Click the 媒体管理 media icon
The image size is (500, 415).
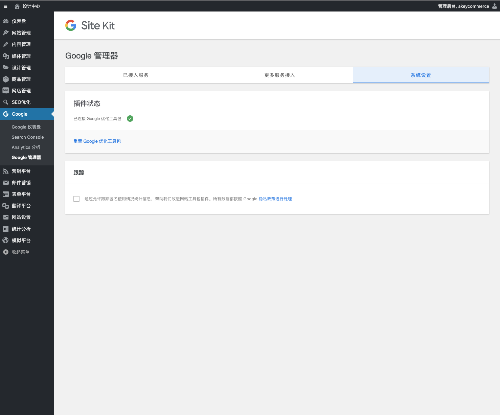click(6, 56)
